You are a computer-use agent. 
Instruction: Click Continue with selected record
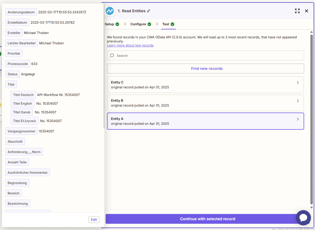coord(207,219)
